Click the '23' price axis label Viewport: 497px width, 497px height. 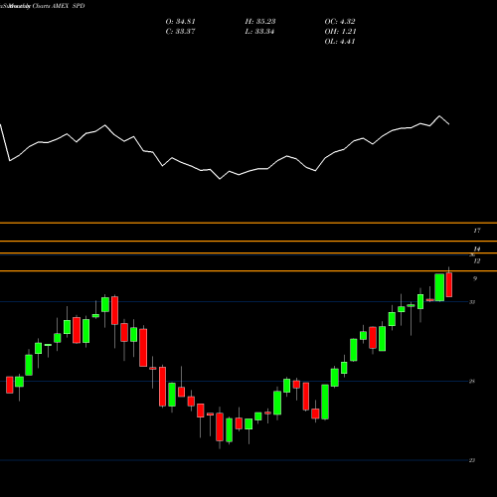click(x=472, y=460)
